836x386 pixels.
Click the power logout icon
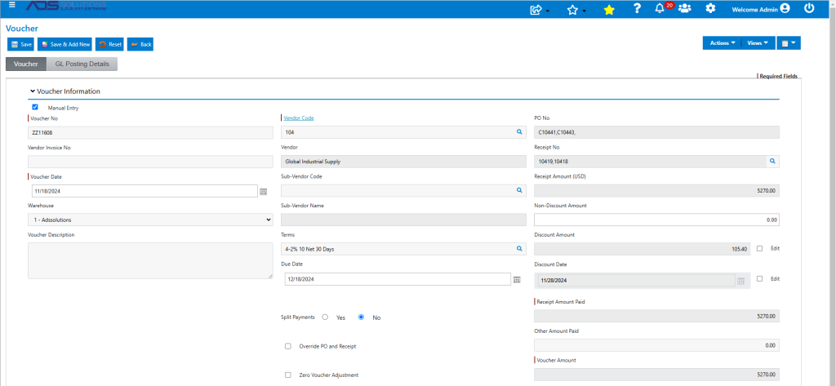[x=809, y=8]
